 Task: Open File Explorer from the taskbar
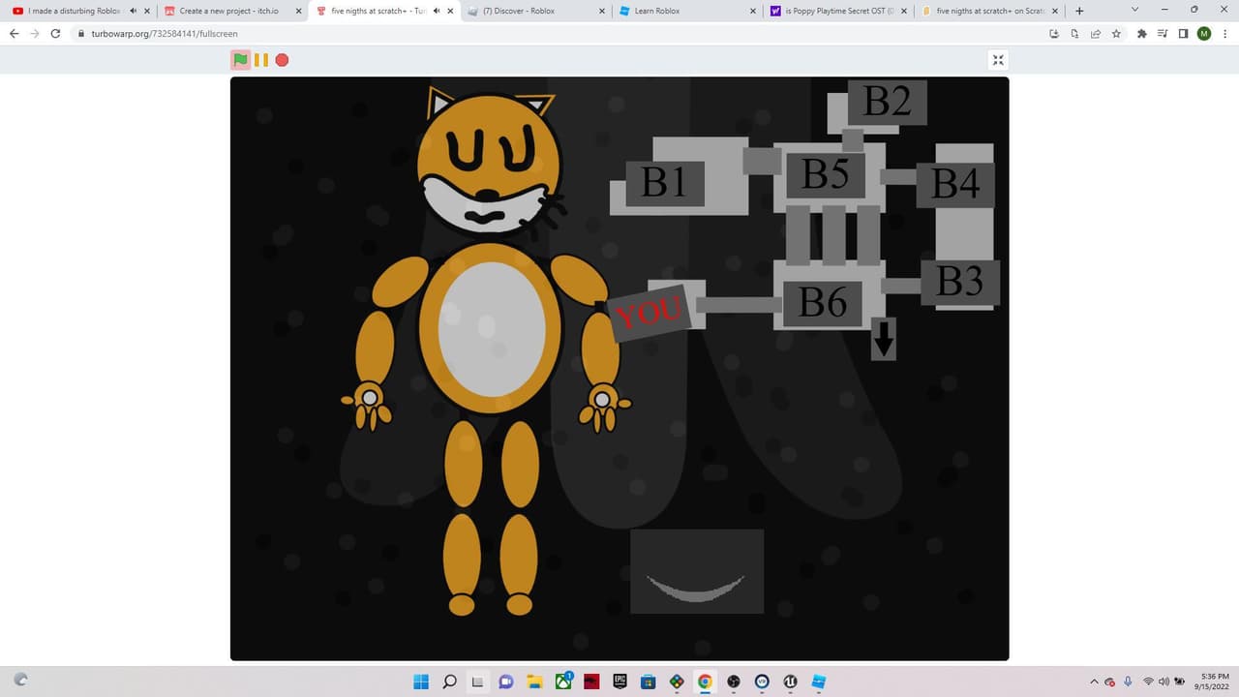tap(534, 682)
